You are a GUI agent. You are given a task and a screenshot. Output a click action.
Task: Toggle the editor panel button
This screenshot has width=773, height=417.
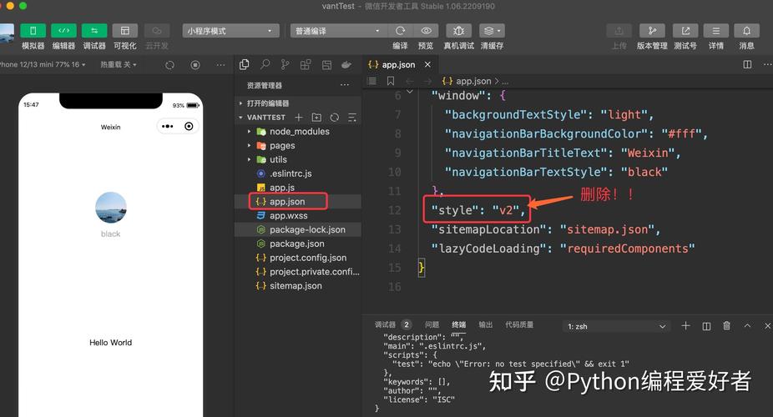[x=63, y=31]
